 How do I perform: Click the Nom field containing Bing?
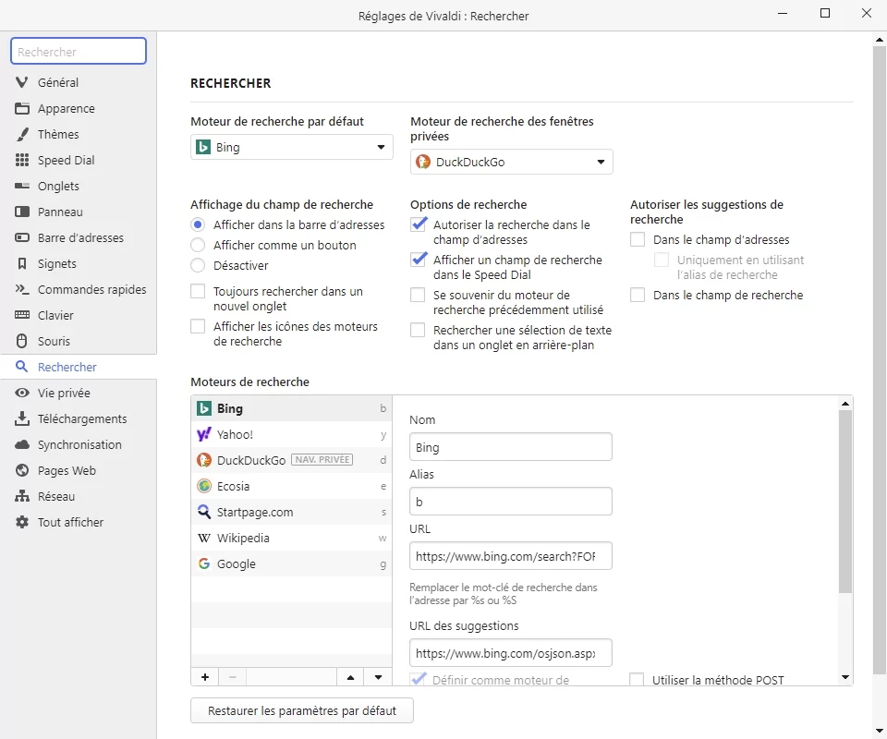[511, 447]
